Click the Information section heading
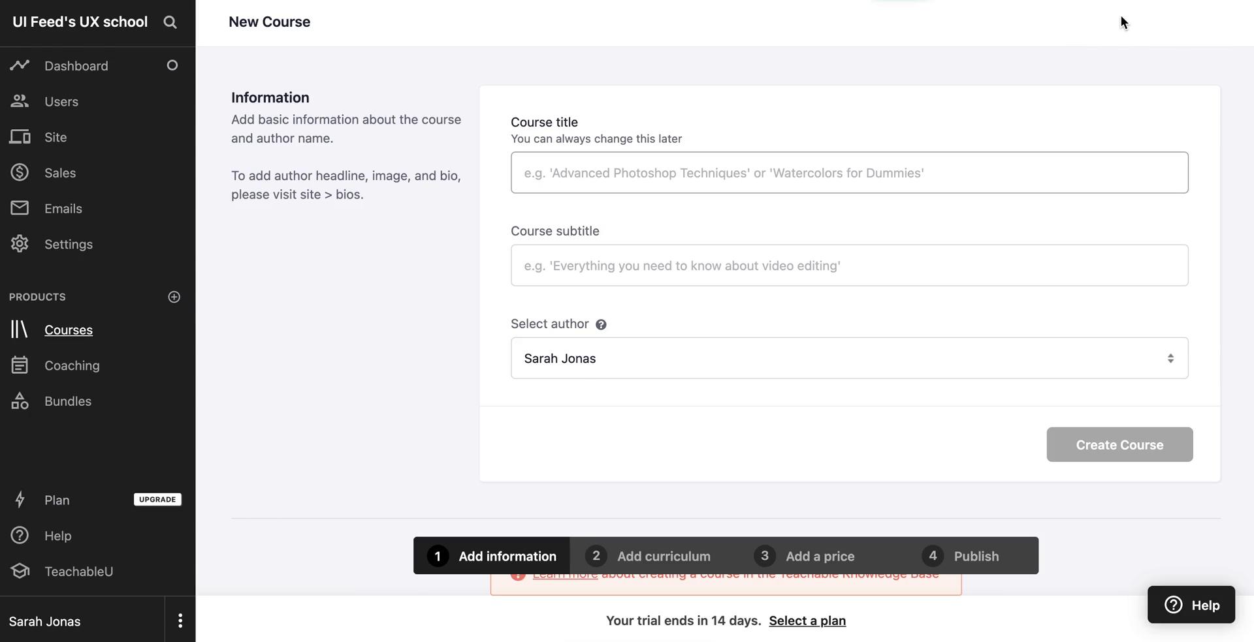 click(270, 98)
